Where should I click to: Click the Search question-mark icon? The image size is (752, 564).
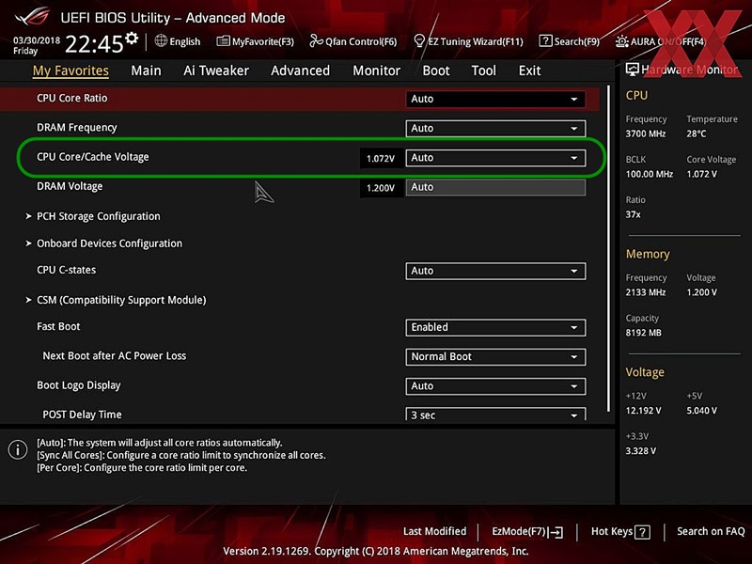(545, 40)
